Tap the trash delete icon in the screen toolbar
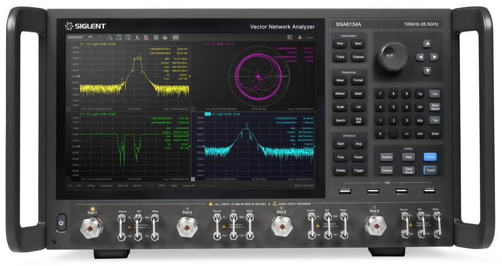 (x=146, y=37)
